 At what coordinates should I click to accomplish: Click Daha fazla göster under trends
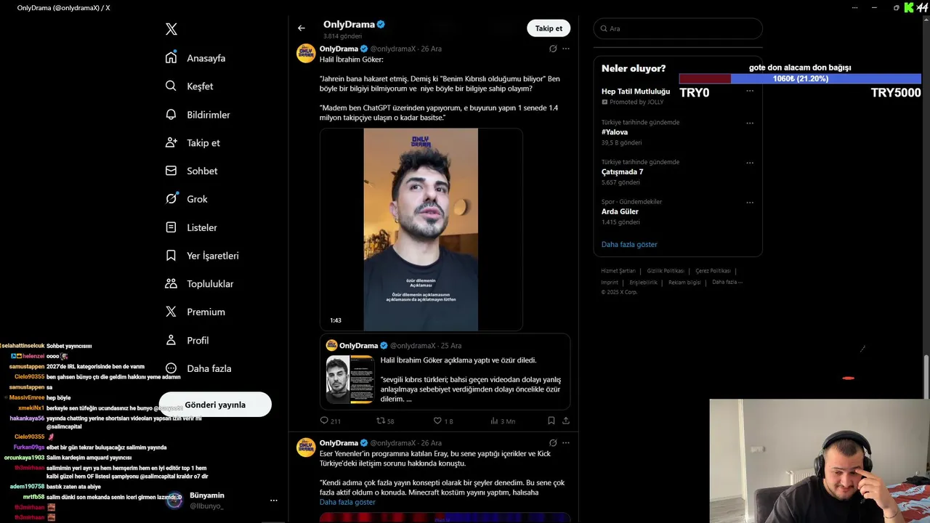coord(629,244)
